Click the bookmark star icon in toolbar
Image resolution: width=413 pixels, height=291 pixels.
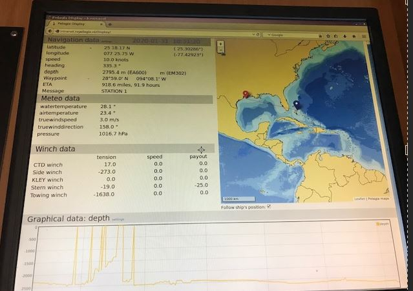(327, 35)
